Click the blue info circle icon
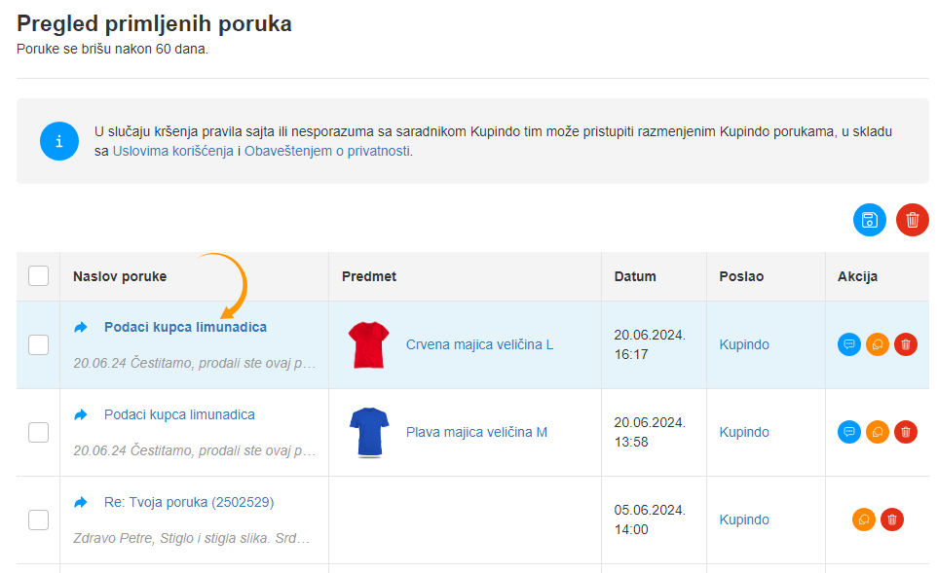The image size is (938, 573). click(59, 141)
